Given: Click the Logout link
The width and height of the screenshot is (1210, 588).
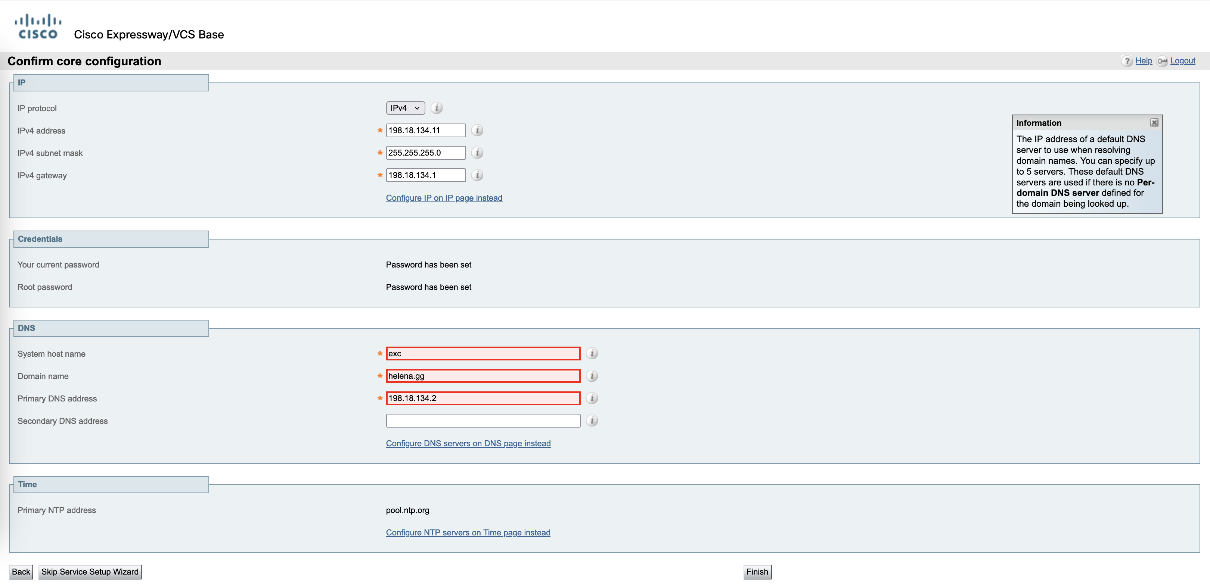Looking at the screenshot, I should coord(1182,60).
